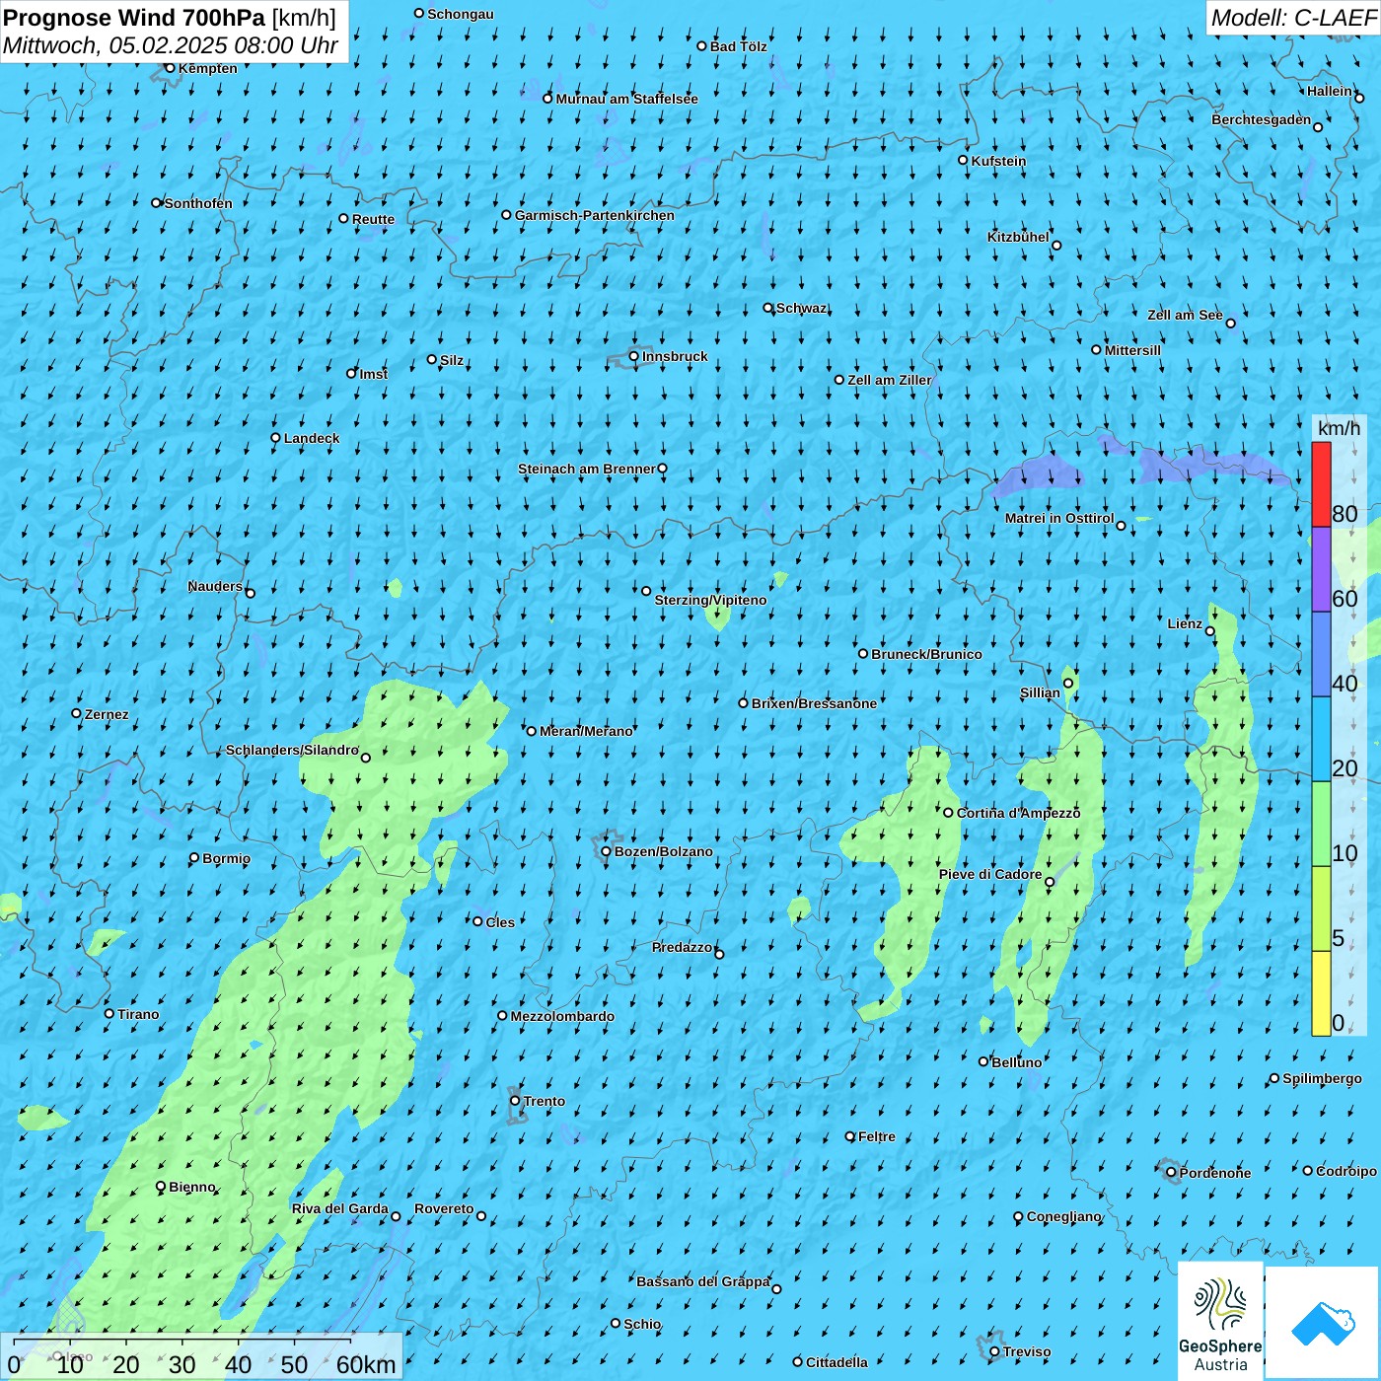Click the Sterzing/Vipiteno label
The width and height of the screenshot is (1381, 1381).
(x=710, y=600)
